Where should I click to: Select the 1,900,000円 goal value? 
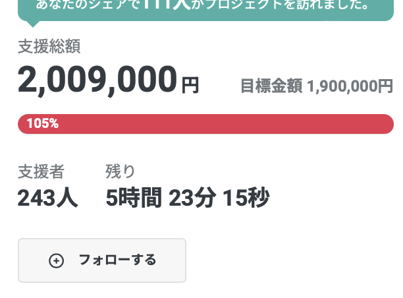coord(350,86)
